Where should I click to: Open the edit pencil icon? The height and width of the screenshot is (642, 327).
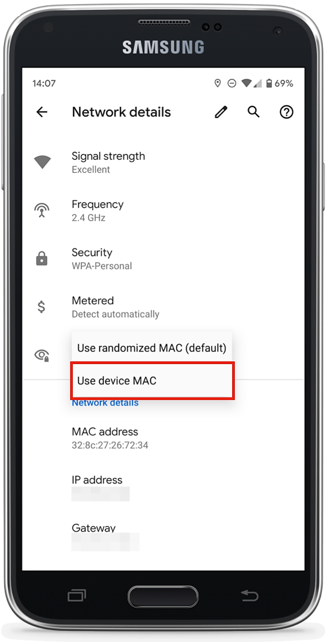click(x=221, y=112)
